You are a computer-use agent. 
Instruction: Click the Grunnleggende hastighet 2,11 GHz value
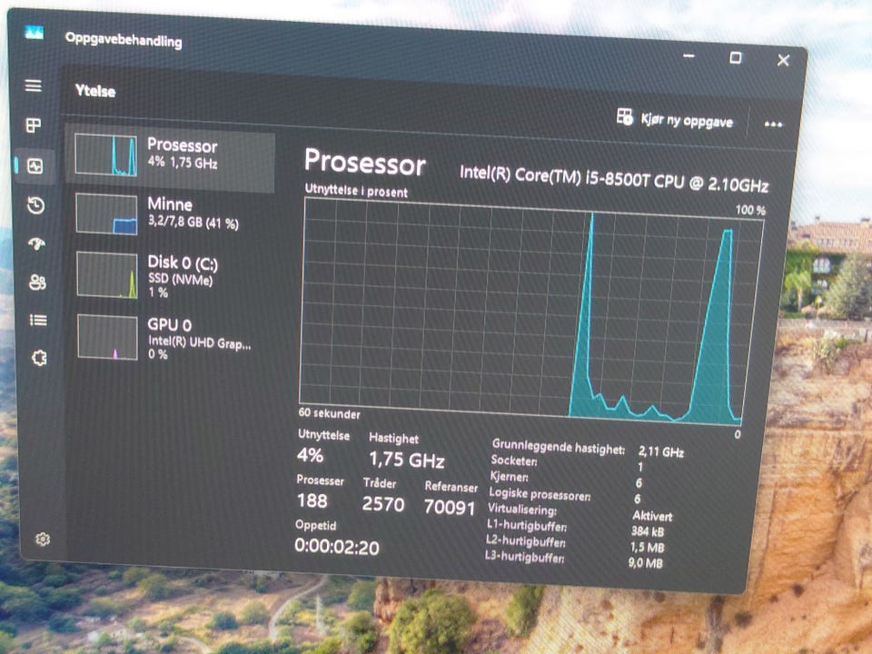(661, 451)
